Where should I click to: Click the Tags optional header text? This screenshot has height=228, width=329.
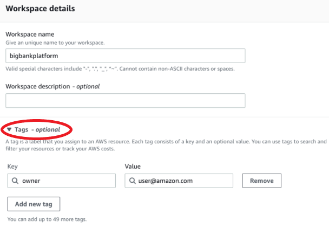click(37, 130)
